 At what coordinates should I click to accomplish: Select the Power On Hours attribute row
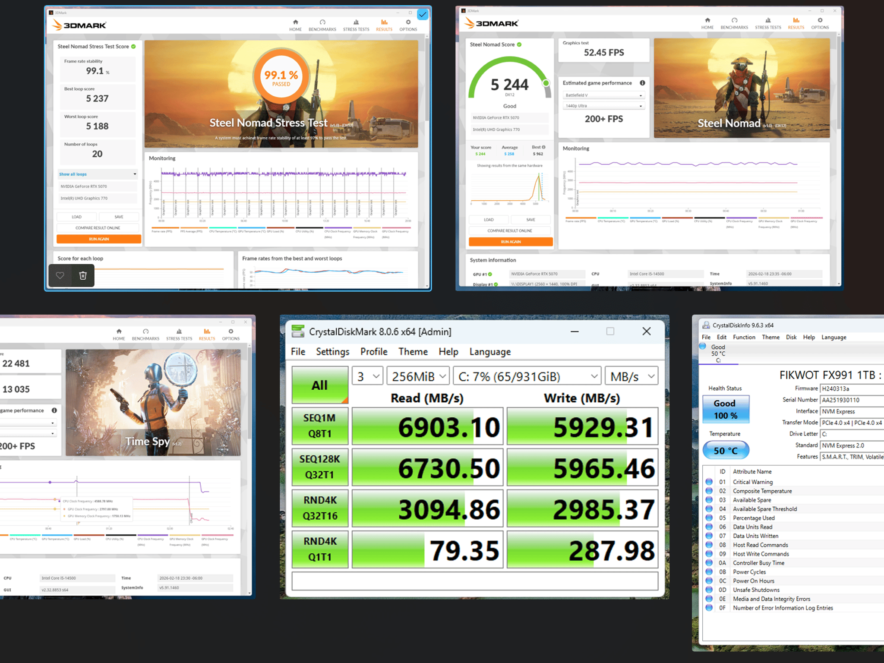coord(793,581)
